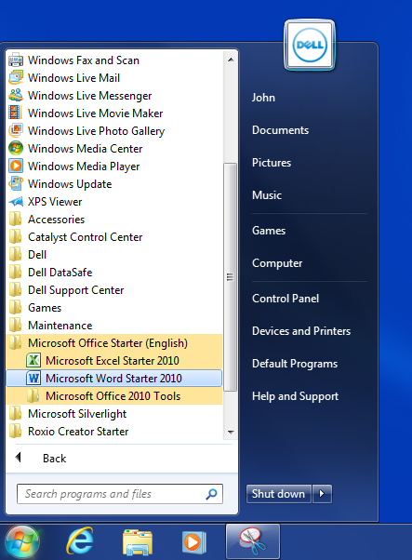The image size is (412, 560).
Task: Click Microsoft Excel Starter 2010 icon
Action: (x=33, y=360)
